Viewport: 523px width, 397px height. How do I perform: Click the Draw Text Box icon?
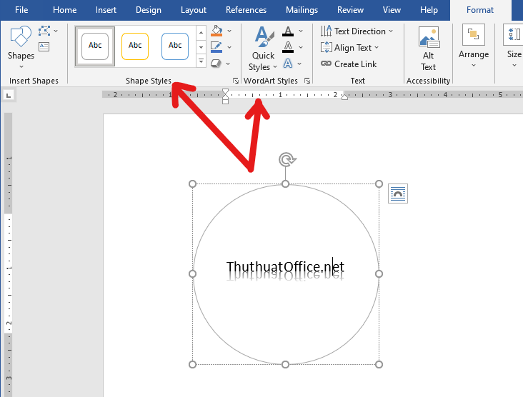[x=44, y=46]
